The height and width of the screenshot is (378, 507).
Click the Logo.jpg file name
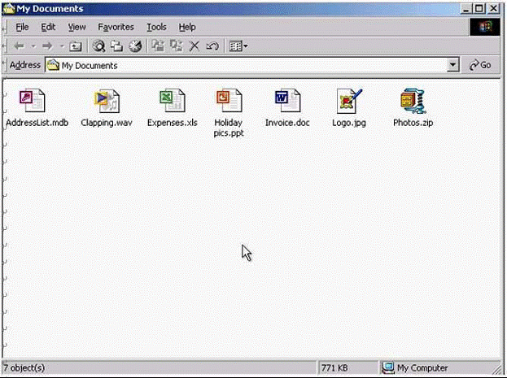349,123
